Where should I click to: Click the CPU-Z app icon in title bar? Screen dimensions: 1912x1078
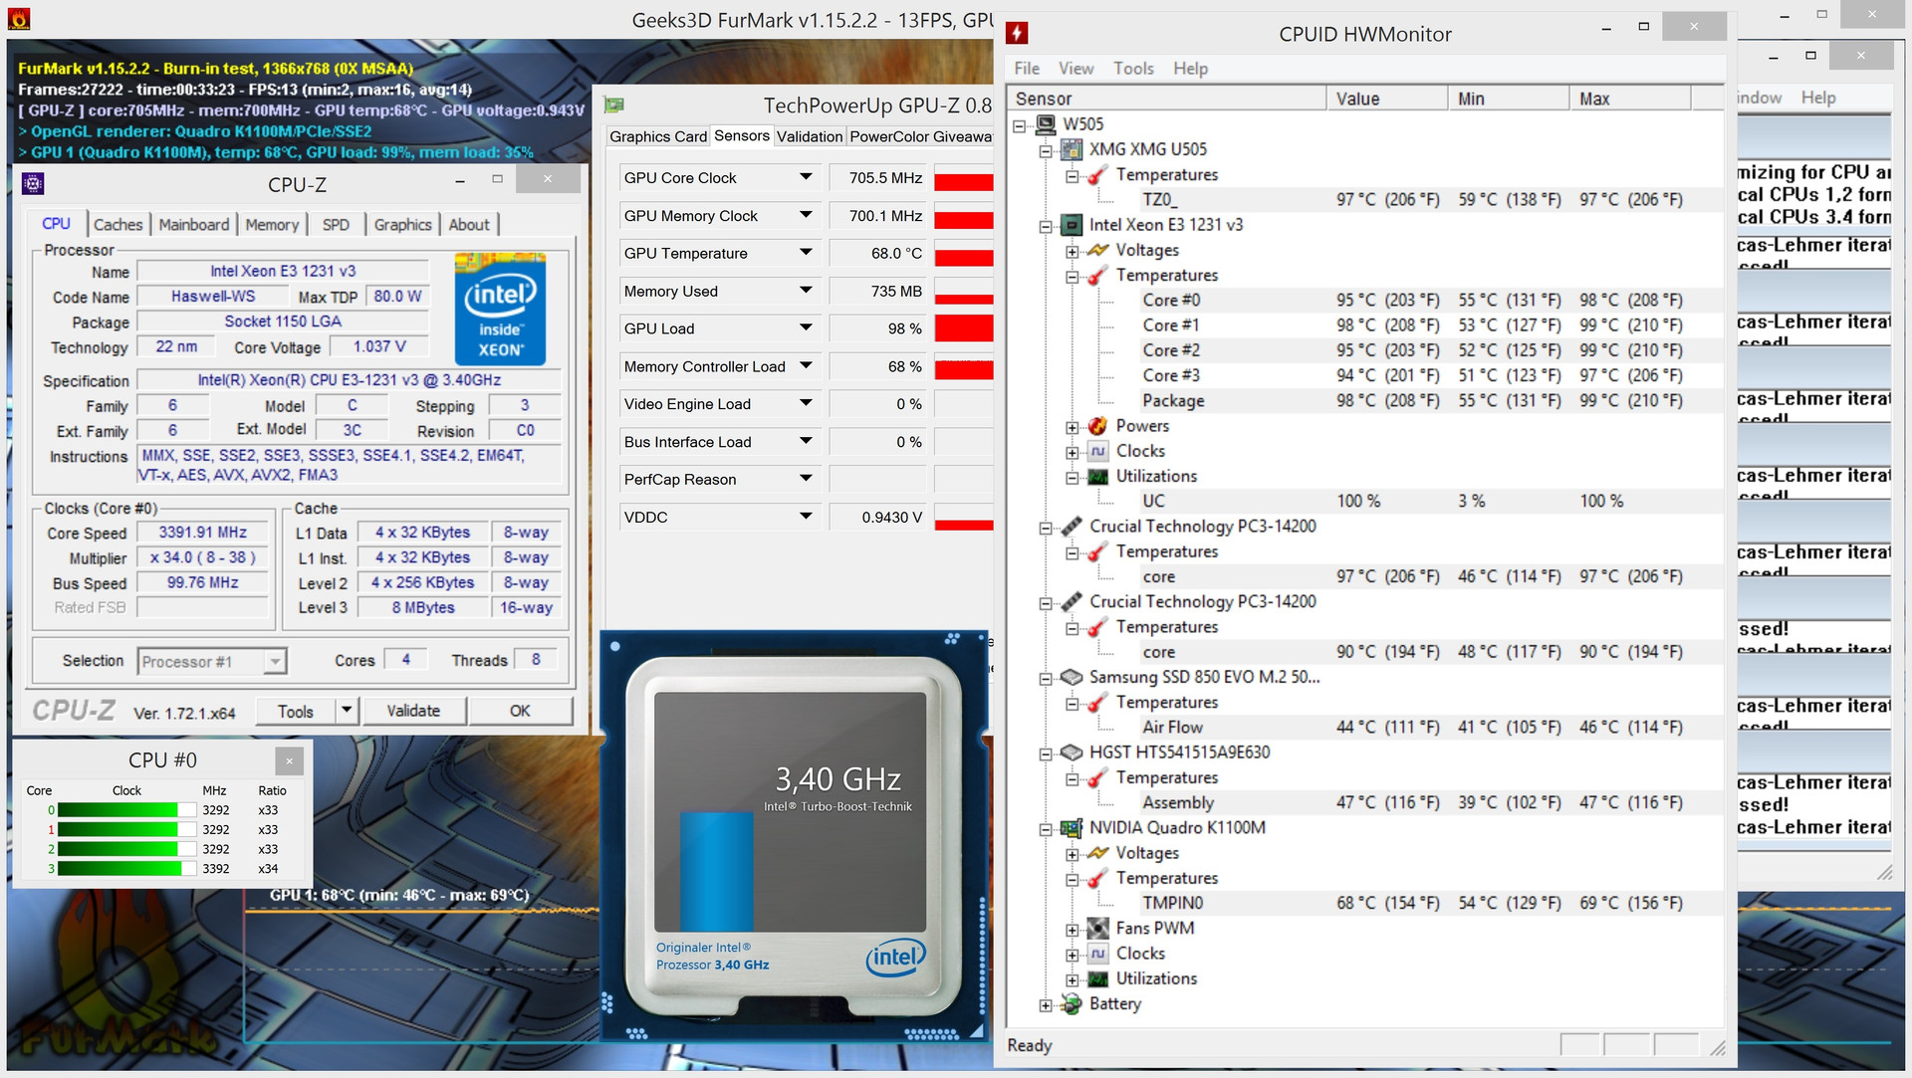pos(33,184)
